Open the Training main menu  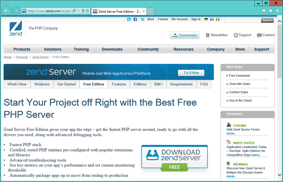[81, 49]
